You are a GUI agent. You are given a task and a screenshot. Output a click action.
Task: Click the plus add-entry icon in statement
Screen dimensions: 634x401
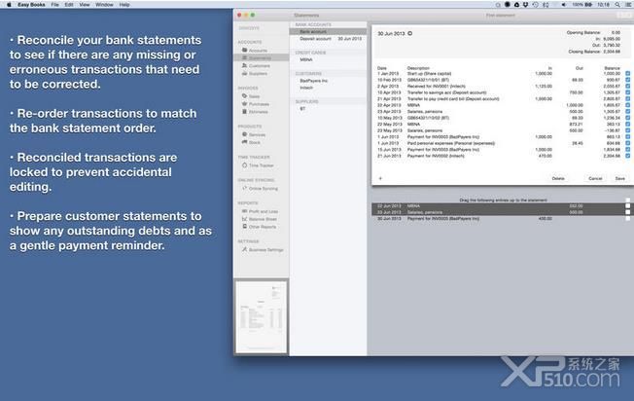pyautogui.click(x=380, y=178)
